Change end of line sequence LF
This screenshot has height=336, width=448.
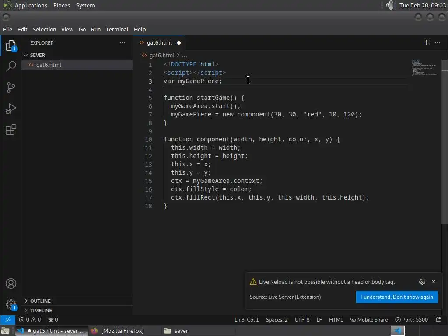point(319,320)
